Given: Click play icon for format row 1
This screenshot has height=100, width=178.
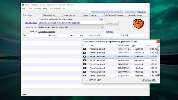Looking at the screenshot, I should coord(84,49).
